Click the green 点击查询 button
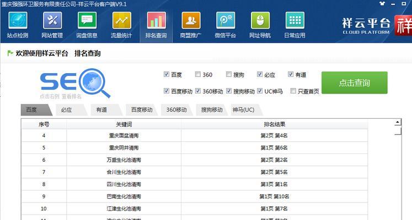The height and width of the screenshot is (220, 412). [355, 82]
